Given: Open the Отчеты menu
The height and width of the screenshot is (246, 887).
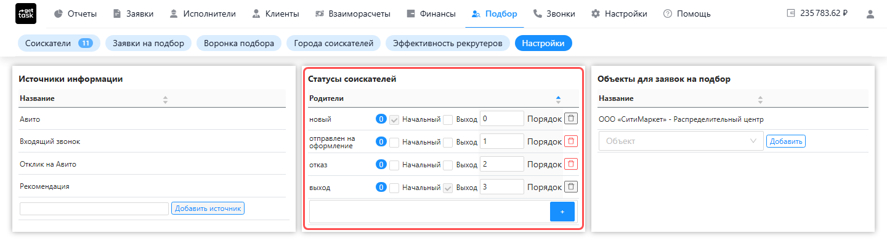Looking at the screenshot, I should [x=75, y=14].
